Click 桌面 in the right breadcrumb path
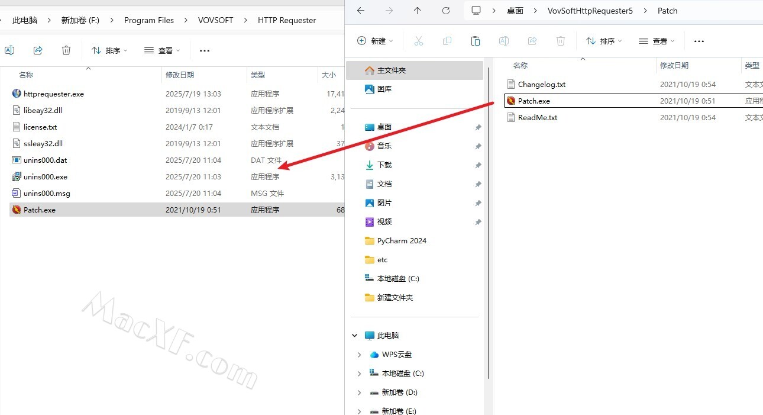This screenshot has width=763, height=415. [x=515, y=11]
